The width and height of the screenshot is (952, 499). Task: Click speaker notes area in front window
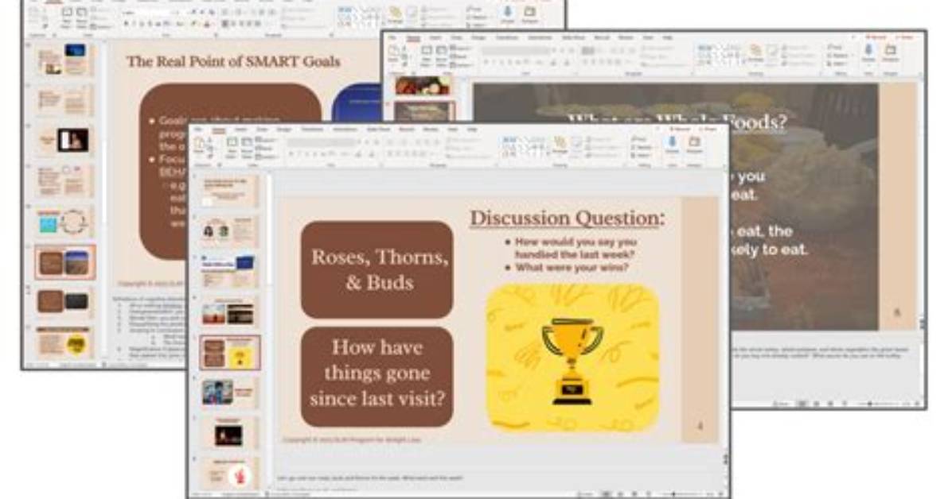pyautogui.click(x=497, y=479)
